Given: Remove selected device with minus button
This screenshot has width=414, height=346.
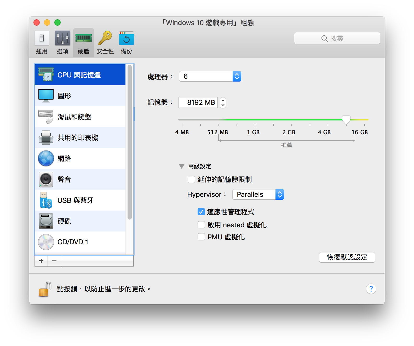Looking at the screenshot, I should pyautogui.click(x=54, y=261).
